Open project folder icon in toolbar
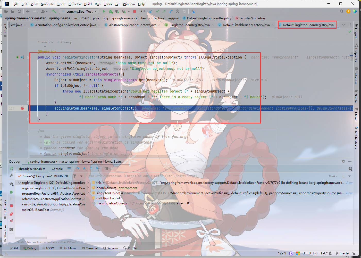Screen dimensions: 361x258 [x=6, y=11]
